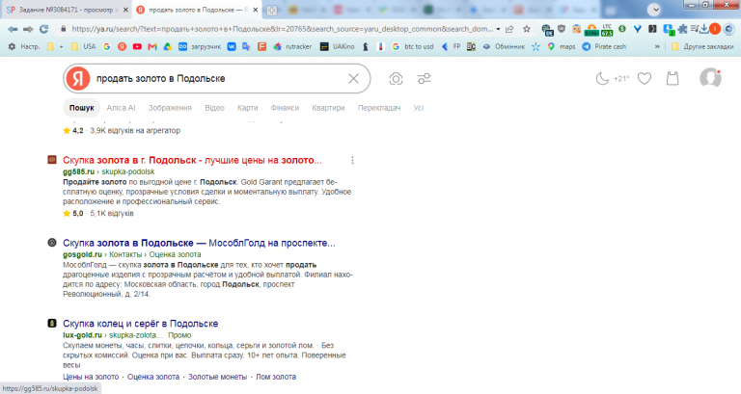The height and width of the screenshot is (394, 741).
Task: Open the share page icon in address bar
Action: [509, 29]
